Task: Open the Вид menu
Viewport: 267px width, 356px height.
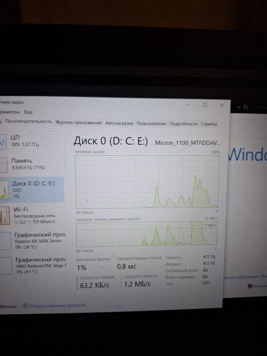Action: pos(28,112)
